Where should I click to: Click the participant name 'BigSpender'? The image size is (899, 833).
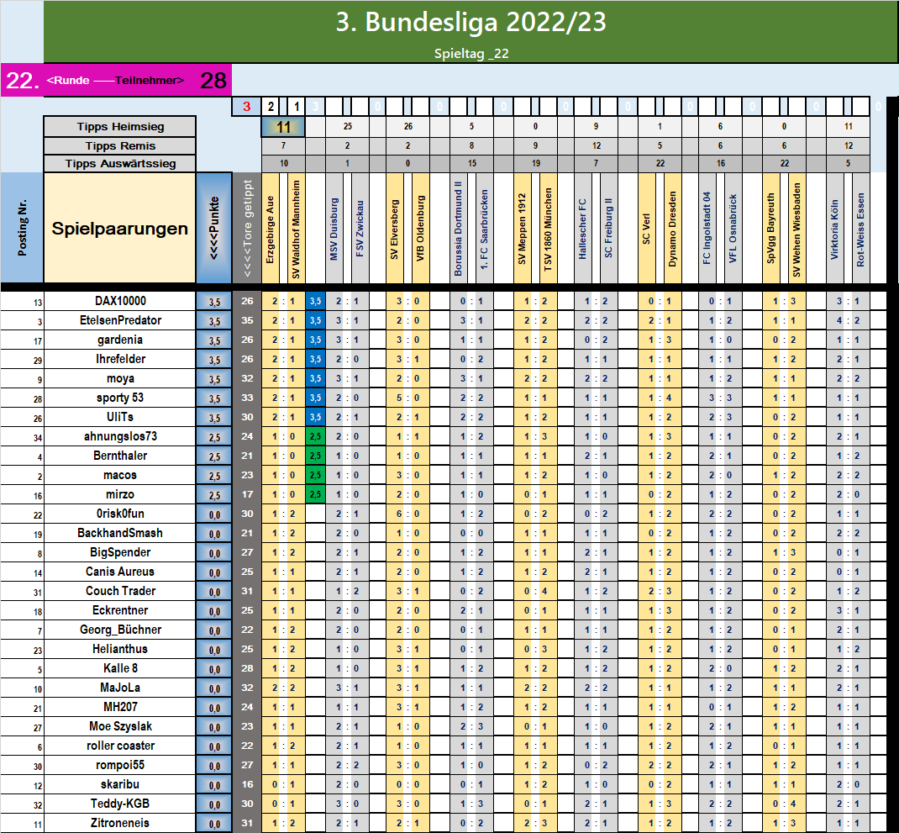(120, 552)
